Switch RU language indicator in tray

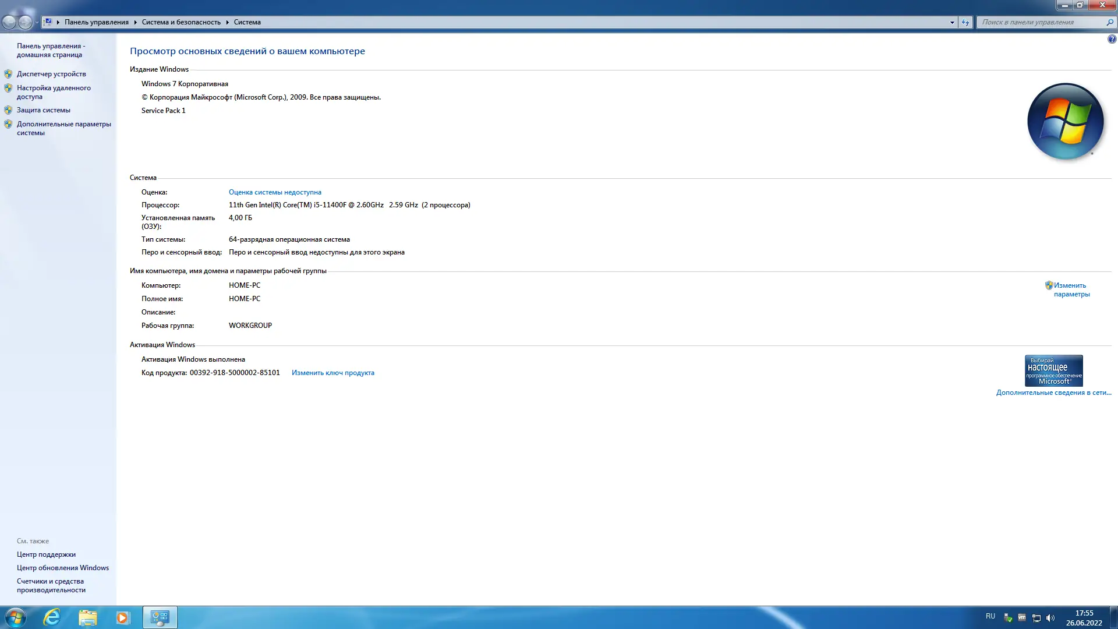pos(990,616)
